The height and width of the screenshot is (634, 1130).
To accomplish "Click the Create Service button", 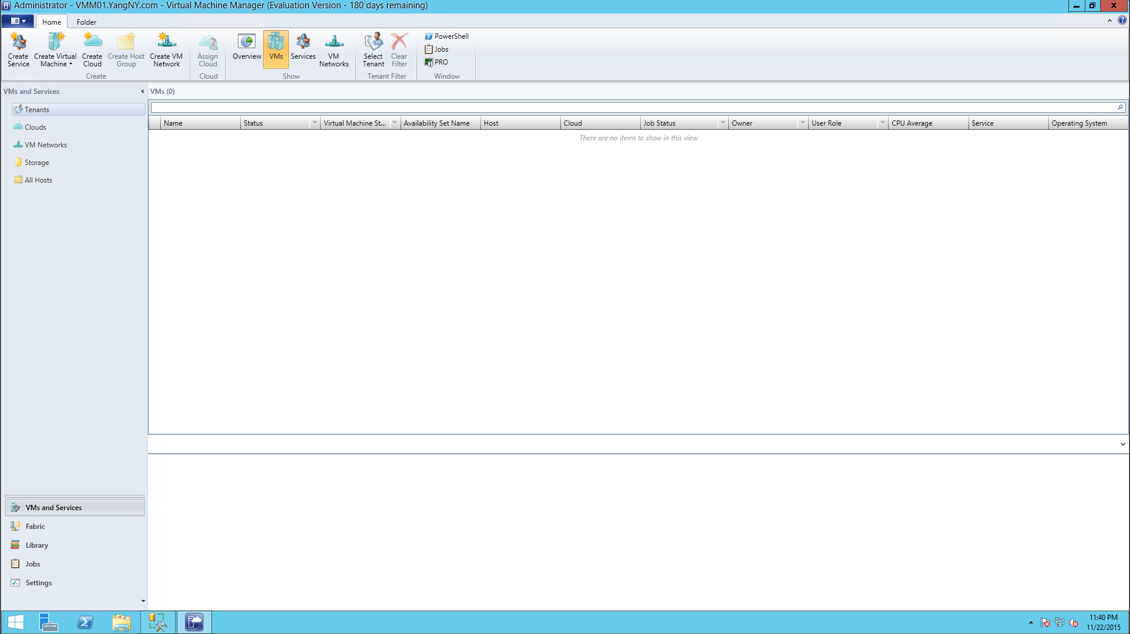I will point(18,50).
